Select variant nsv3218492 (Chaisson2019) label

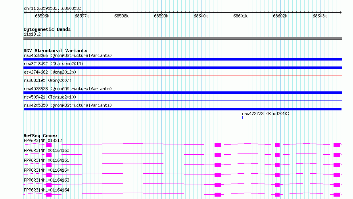pos(54,64)
